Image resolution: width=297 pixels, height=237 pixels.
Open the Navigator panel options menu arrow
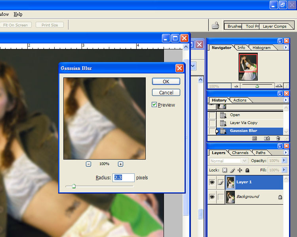tap(286, 47)
